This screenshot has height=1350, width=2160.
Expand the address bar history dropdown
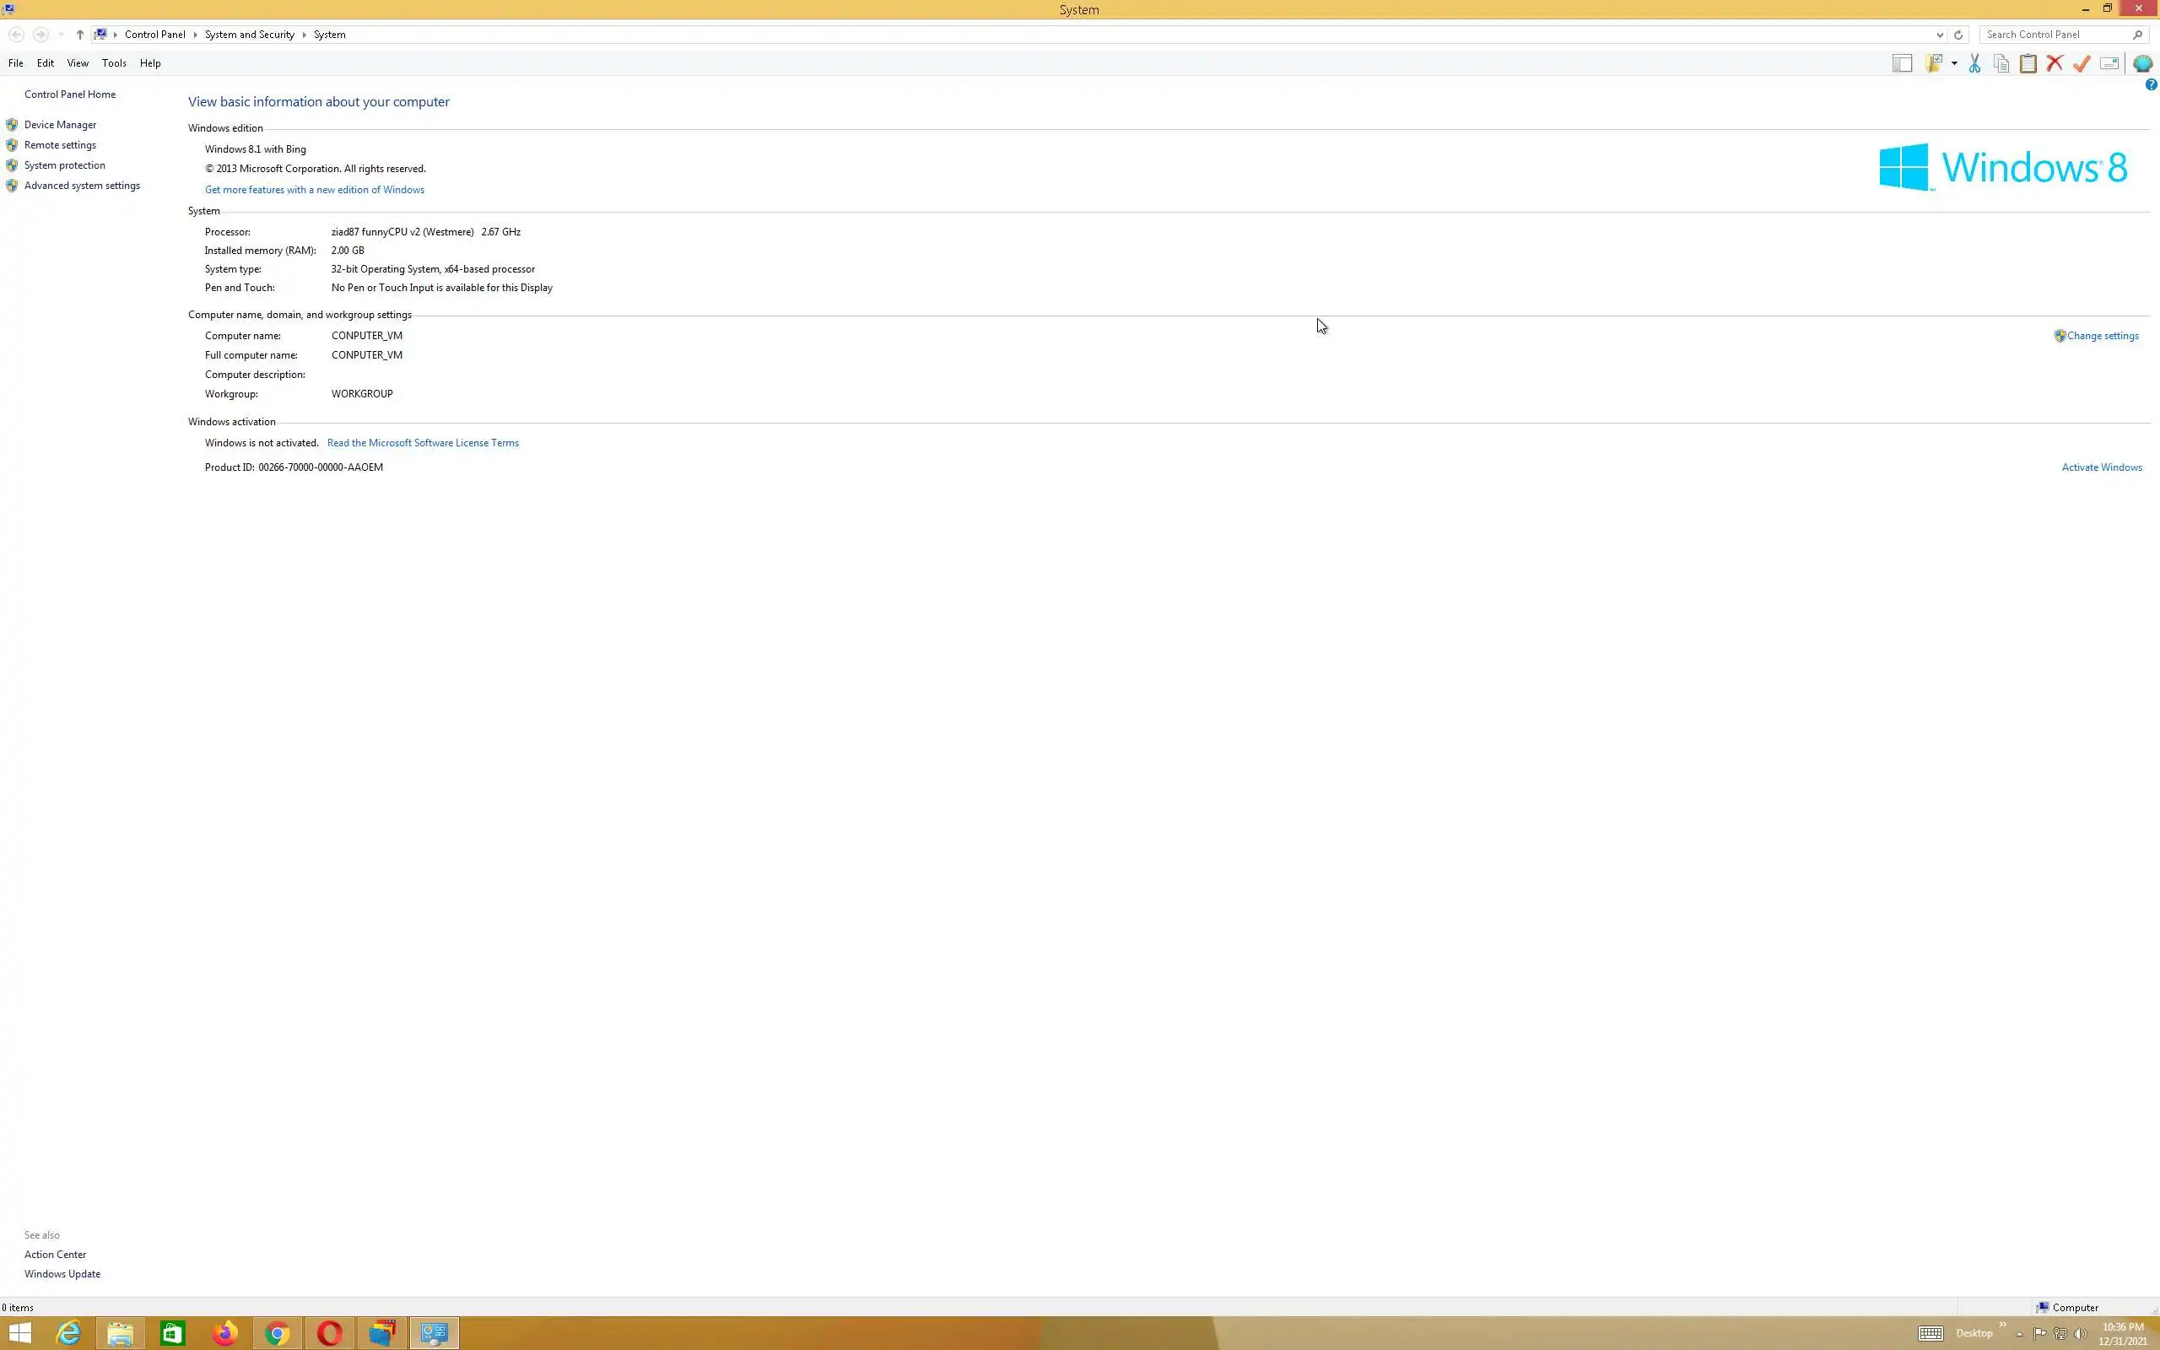[1940, 35]
